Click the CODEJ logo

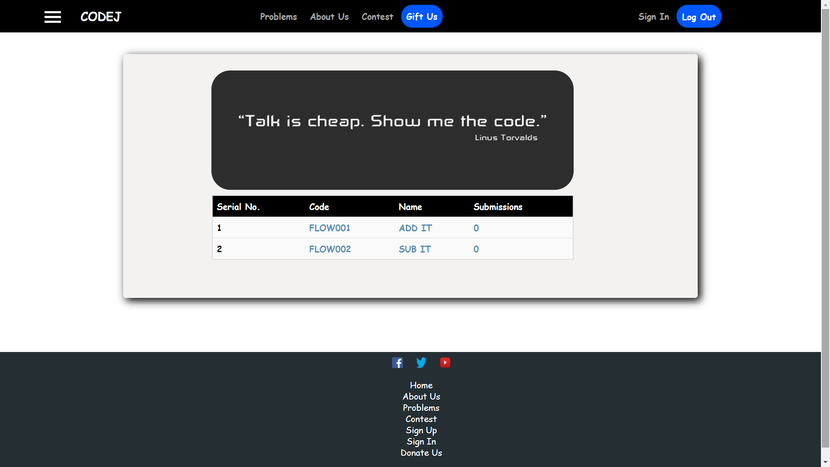tap(100, 17)
